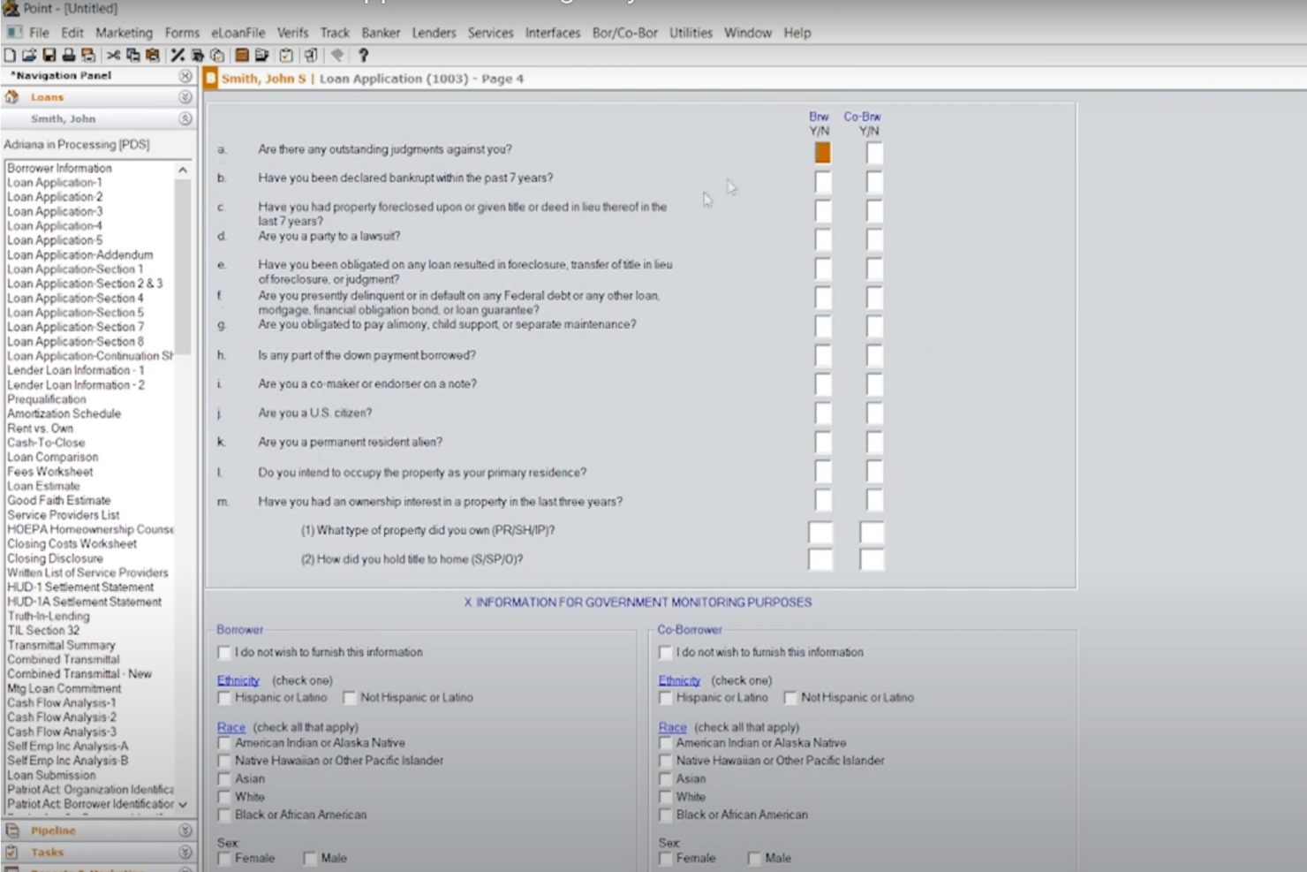Check Co-Borrower box for permanent resident alien

tap(874, 443)
